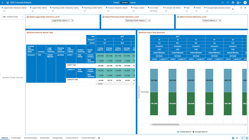
Task: Switch to Narrate mode
Action: coord(133,3)
